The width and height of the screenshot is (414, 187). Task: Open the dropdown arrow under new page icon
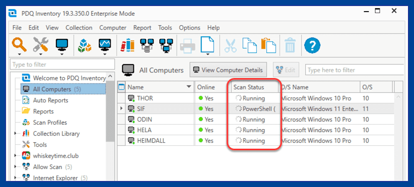click(x=207, y=54)
